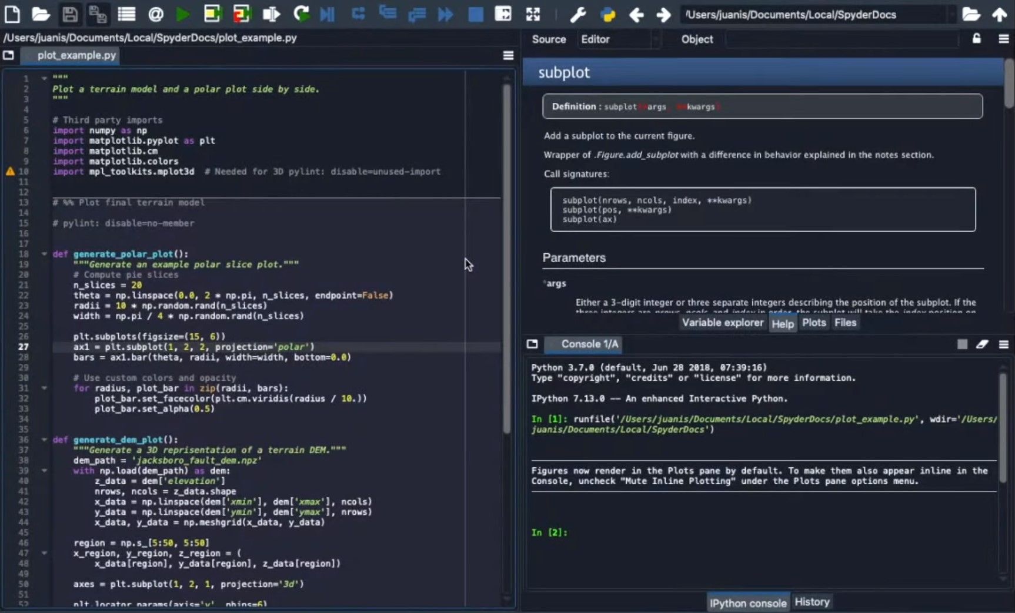Collapse the with block fold on line 39
The width and height of the screenshot is (1015, 613).
click(44, 470)
